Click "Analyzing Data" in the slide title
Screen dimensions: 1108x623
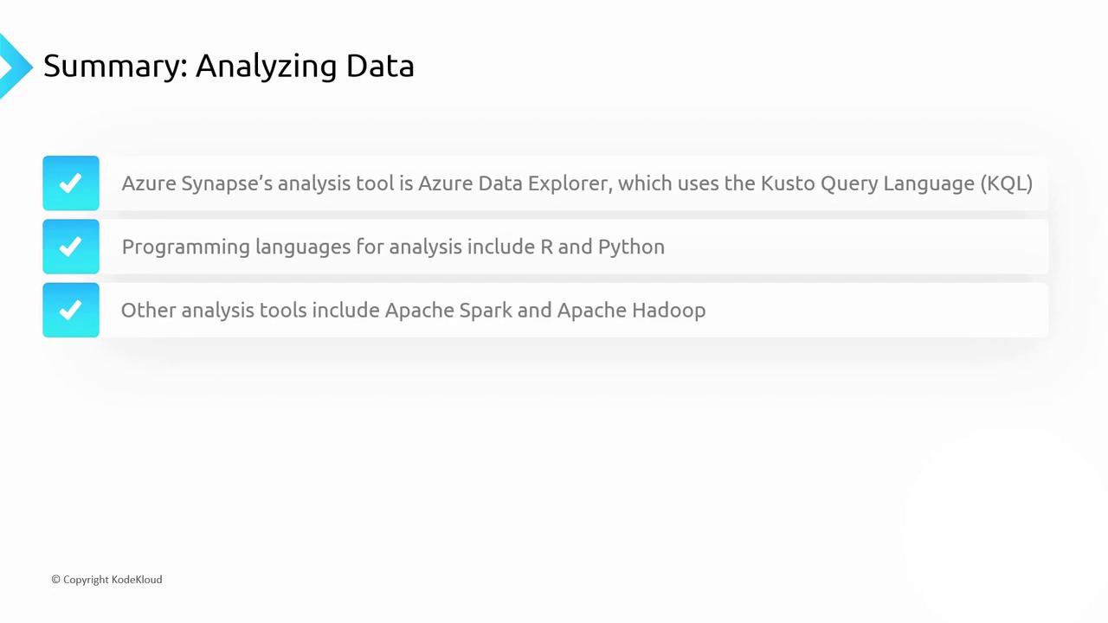point(305,66)
